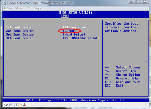151x109 pixels.
Task: Close the Virtual PC window
Action: pos(144,2)
